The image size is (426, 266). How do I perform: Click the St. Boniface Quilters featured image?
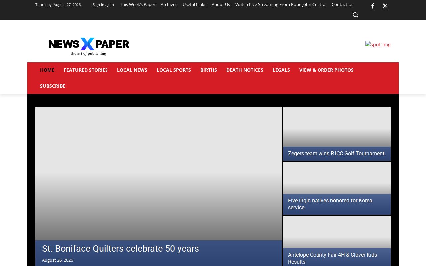[x=158, y=174]
